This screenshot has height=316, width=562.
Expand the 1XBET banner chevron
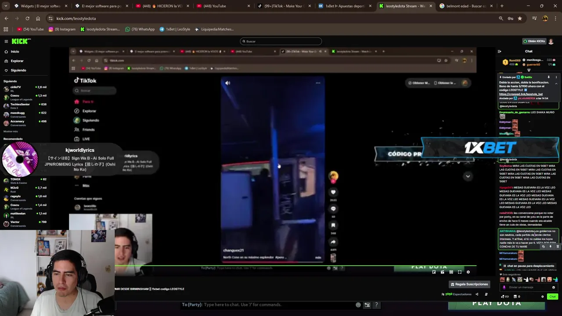pos(468,176)
